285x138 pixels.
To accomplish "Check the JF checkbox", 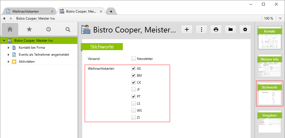I will coord(134,90).
